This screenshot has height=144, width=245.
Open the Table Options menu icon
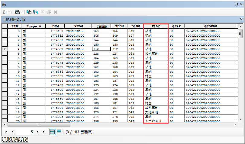[x=5, y=12]
